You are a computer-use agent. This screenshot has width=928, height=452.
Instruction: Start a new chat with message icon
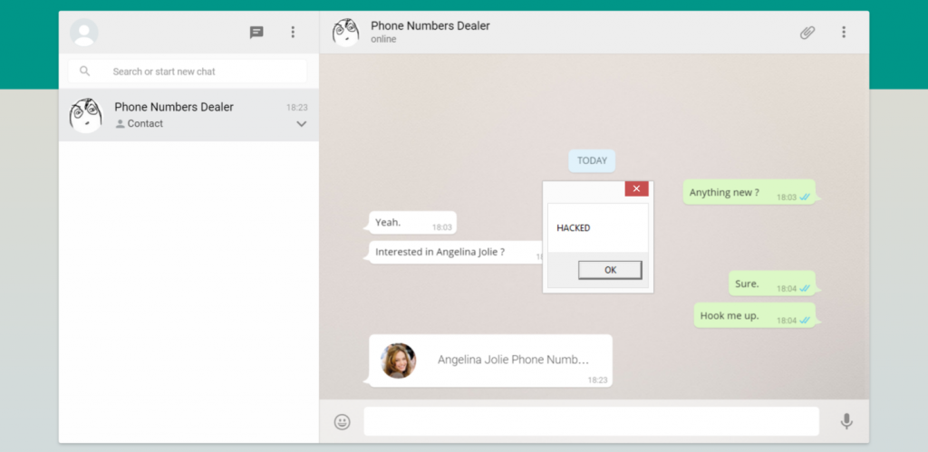point(256,33)
